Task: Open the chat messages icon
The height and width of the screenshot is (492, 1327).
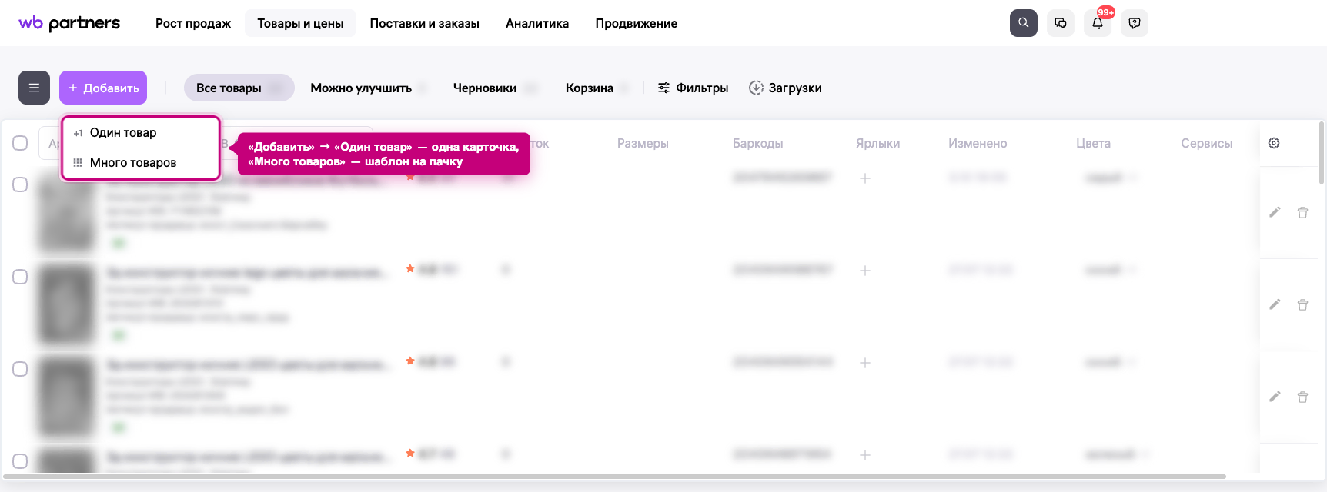Action: [1060, 23]
